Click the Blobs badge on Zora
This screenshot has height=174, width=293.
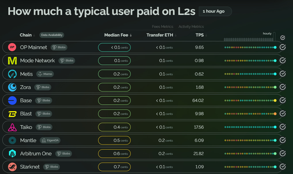43,87
